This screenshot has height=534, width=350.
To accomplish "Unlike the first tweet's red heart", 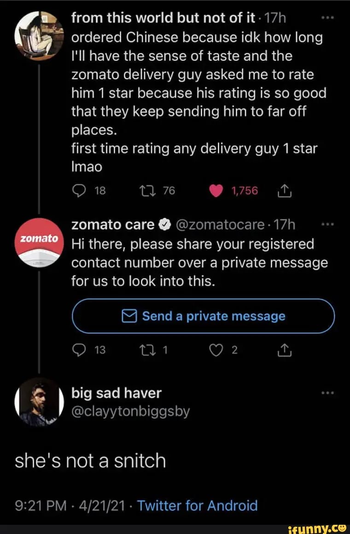I will (x=216, y=190).
